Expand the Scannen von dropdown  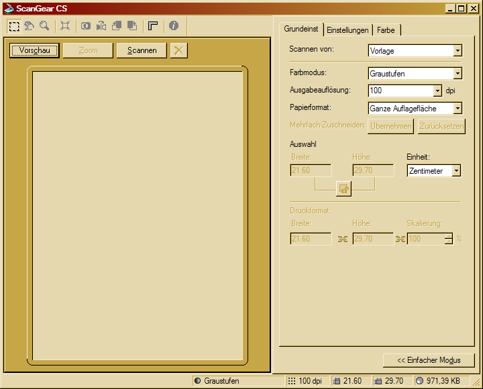pos(458,51)
